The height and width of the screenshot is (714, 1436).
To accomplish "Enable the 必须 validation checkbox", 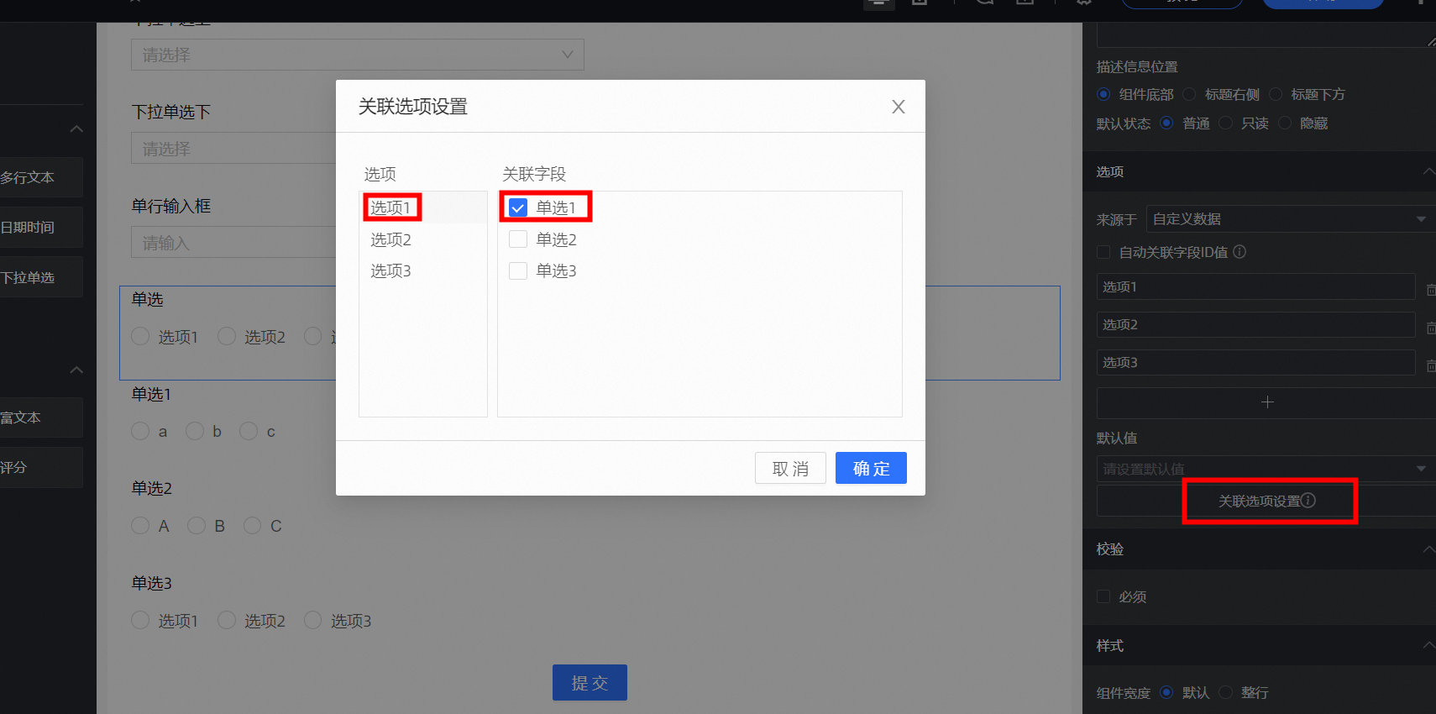I will [1103, 596].
